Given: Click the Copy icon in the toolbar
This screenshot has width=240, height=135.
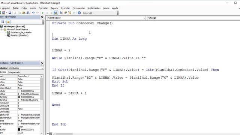Looking at the screenshot, I should [19, 13].
